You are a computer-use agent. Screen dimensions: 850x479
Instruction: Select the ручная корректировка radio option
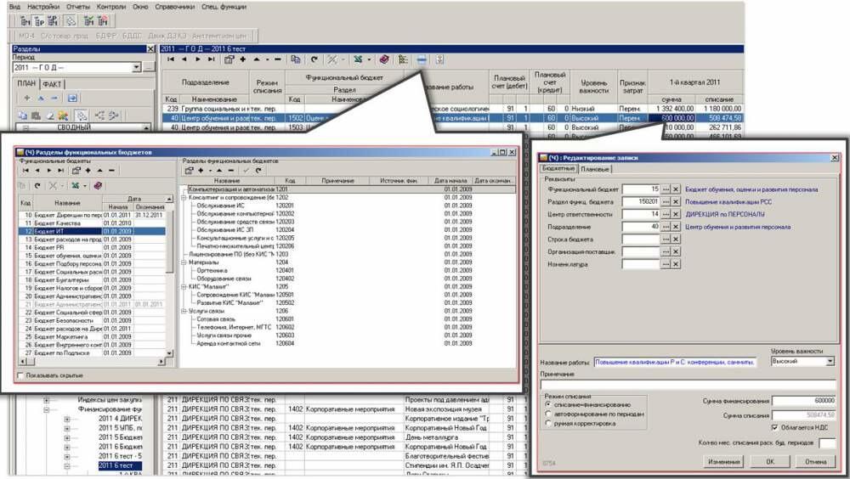[548, 422]
